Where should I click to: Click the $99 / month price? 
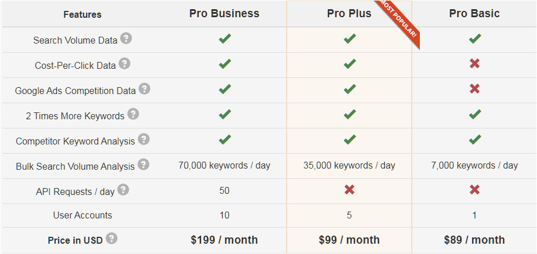coord(349,240)
